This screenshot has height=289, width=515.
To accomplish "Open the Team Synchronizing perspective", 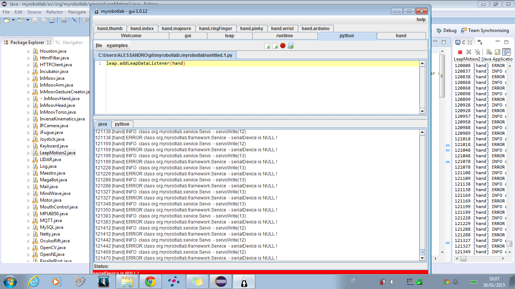I will coord(486,30).
